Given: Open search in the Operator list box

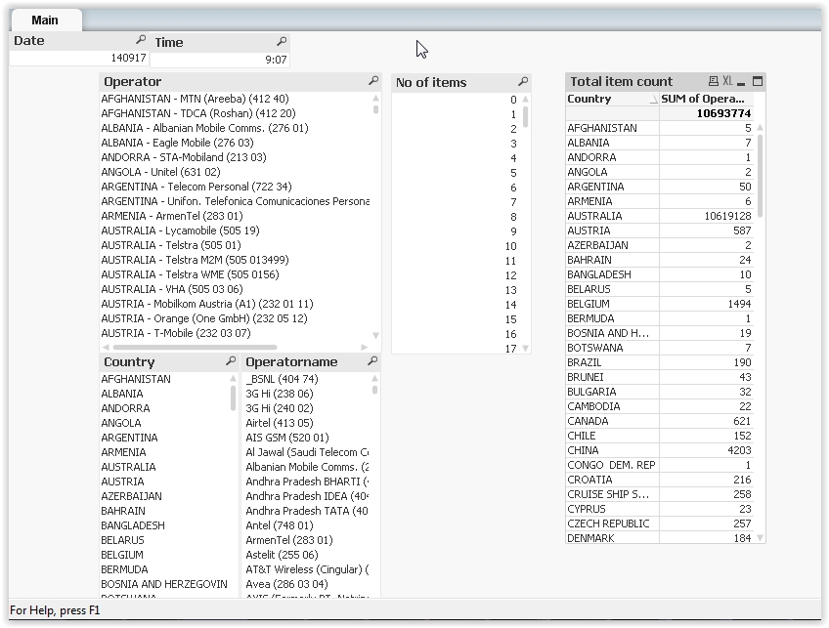Looking at the screenshot, I should [372, 82].
